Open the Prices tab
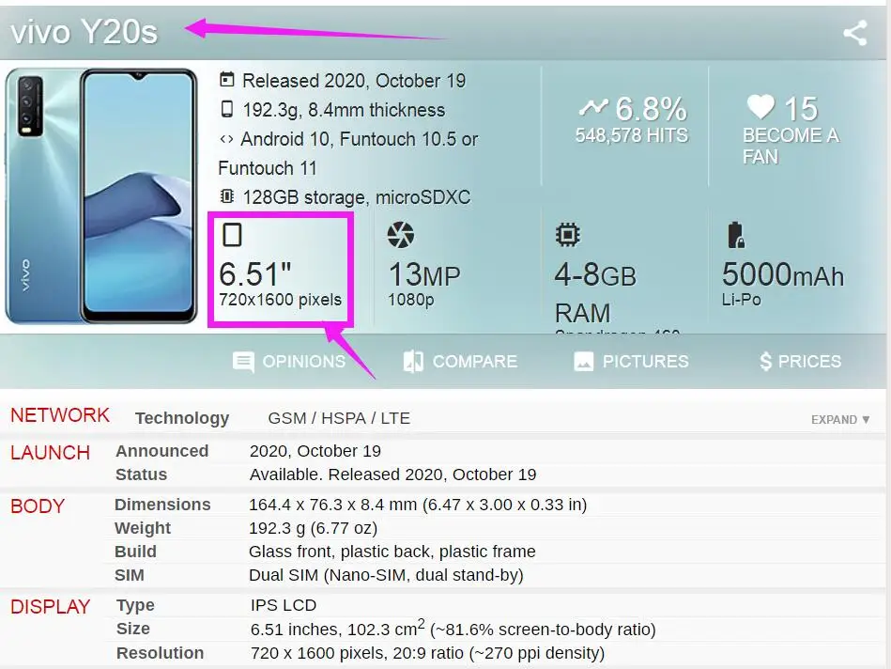This screenshot has width=891, height=669. pos(800,361)
